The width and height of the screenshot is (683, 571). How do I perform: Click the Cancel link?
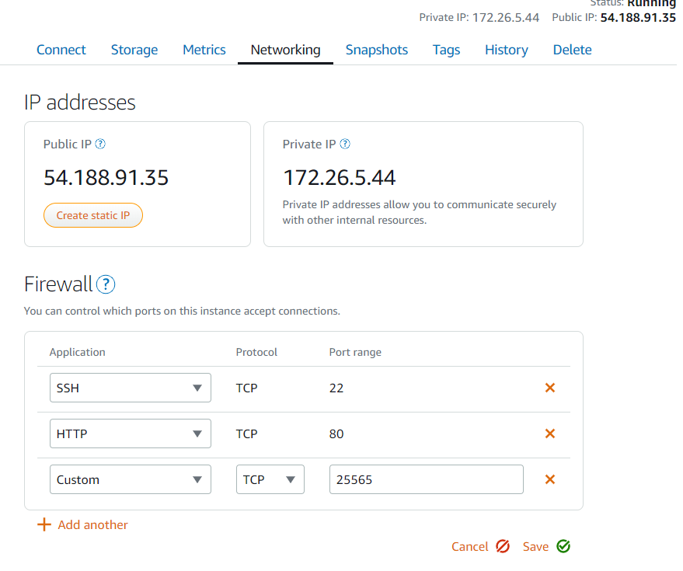pos(469,547)
